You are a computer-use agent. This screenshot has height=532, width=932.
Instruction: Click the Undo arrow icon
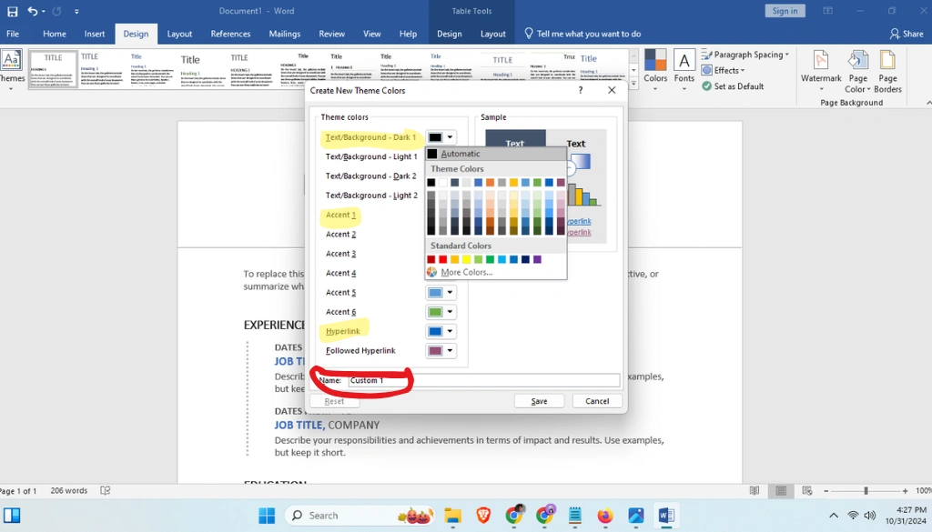33,11
